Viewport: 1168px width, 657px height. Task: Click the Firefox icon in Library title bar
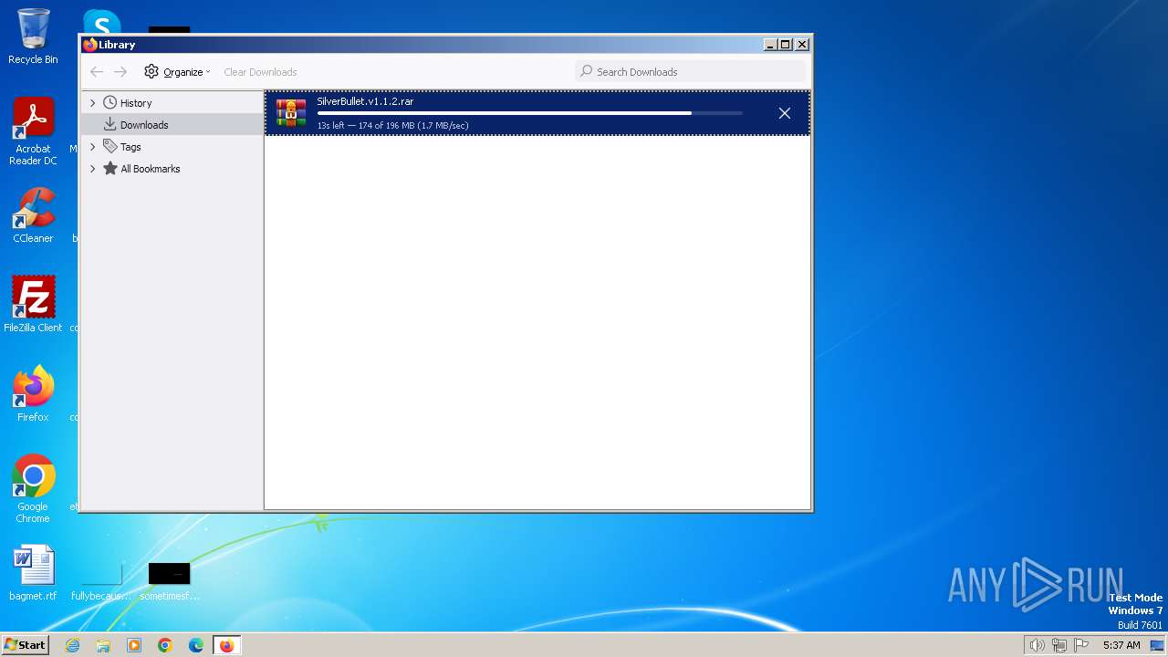[x=89, y=45]
